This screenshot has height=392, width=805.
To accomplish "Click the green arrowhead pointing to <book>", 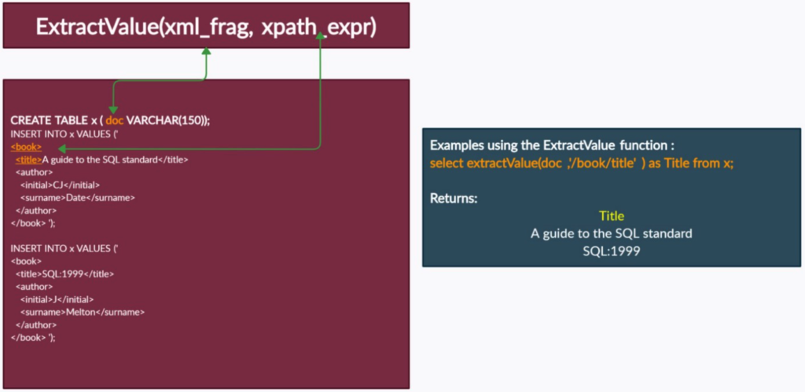I will pyautogui.click(x=62, y=148).
